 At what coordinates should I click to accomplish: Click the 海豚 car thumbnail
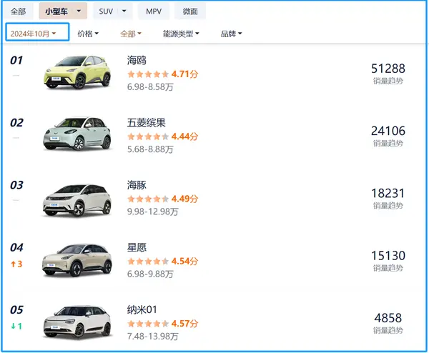click(x=77, y=200)
